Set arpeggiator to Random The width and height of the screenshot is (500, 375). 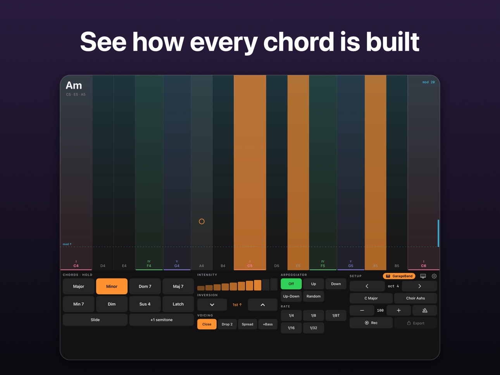[x=314, y=296]
